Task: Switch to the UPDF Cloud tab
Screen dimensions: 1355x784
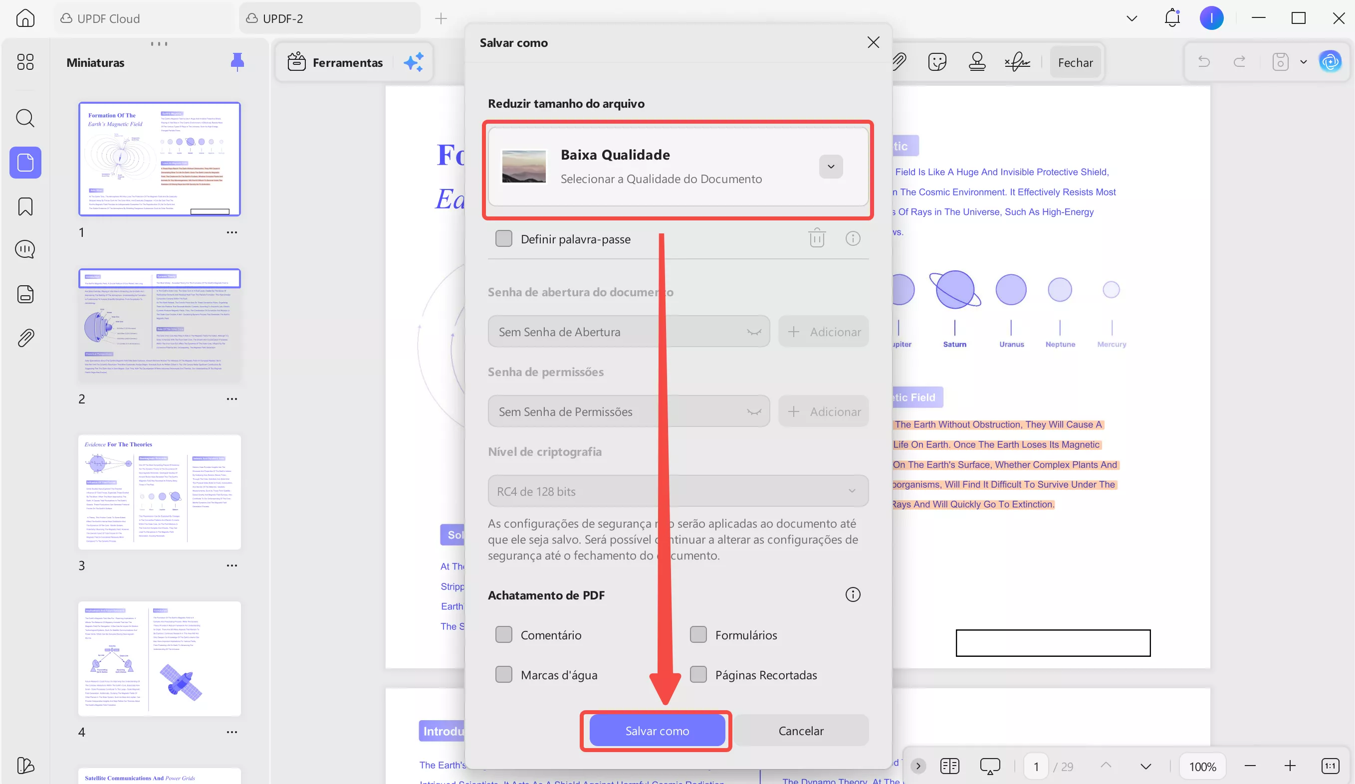Action: pos(108,19)
